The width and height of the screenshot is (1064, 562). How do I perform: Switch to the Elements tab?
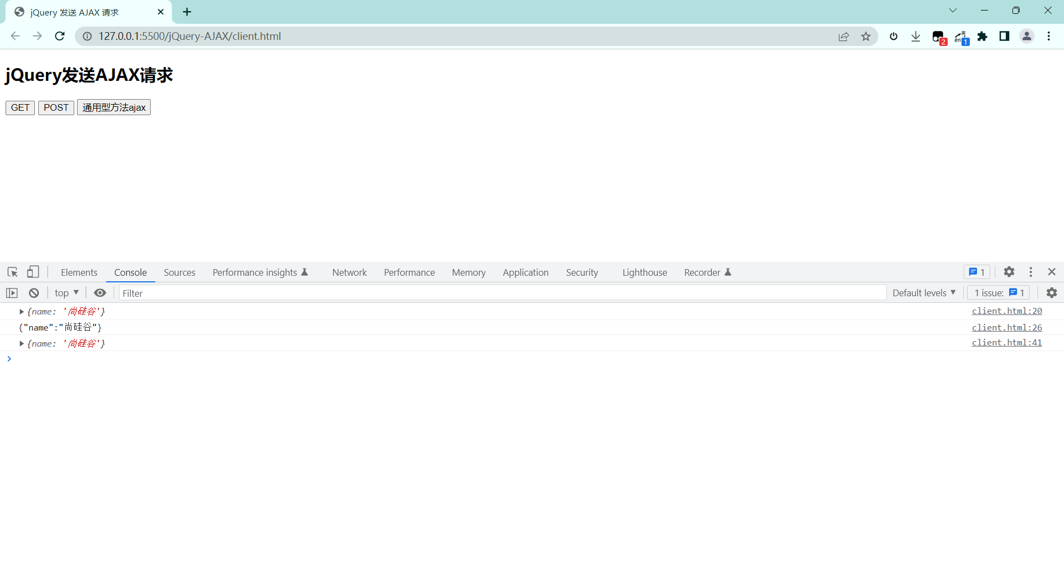coord(79,272)
